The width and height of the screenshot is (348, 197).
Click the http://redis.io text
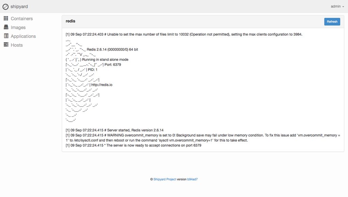(x=102, y=85)
